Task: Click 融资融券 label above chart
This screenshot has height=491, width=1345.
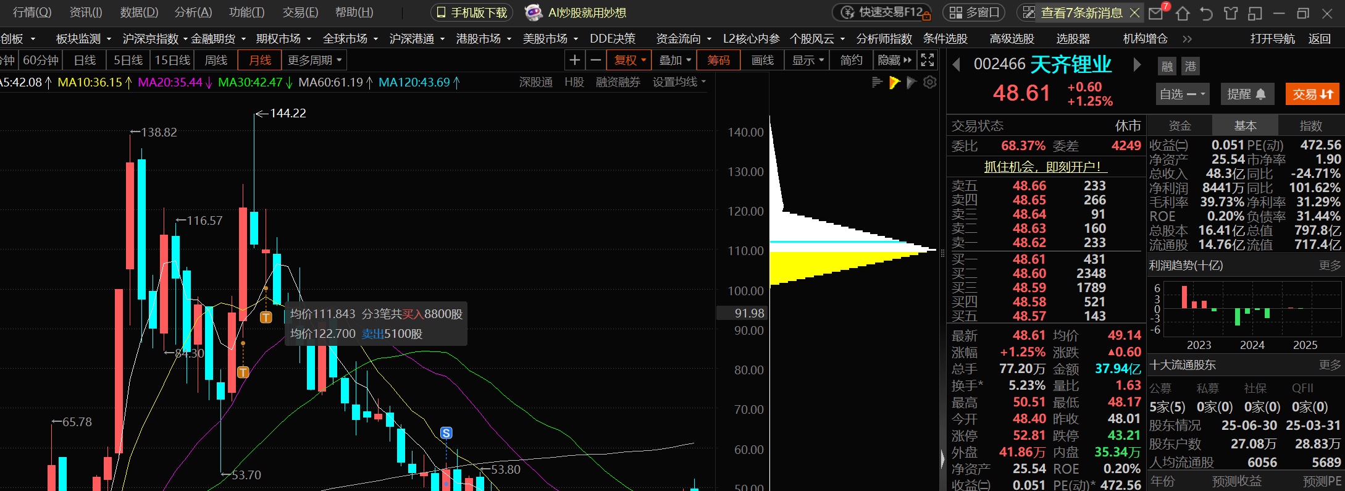Action: (x=618, y=82)
